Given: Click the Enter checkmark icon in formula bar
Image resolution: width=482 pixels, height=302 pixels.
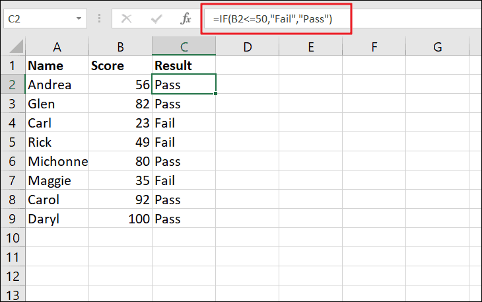Looking at the screenshot, I should pos(156,19).
